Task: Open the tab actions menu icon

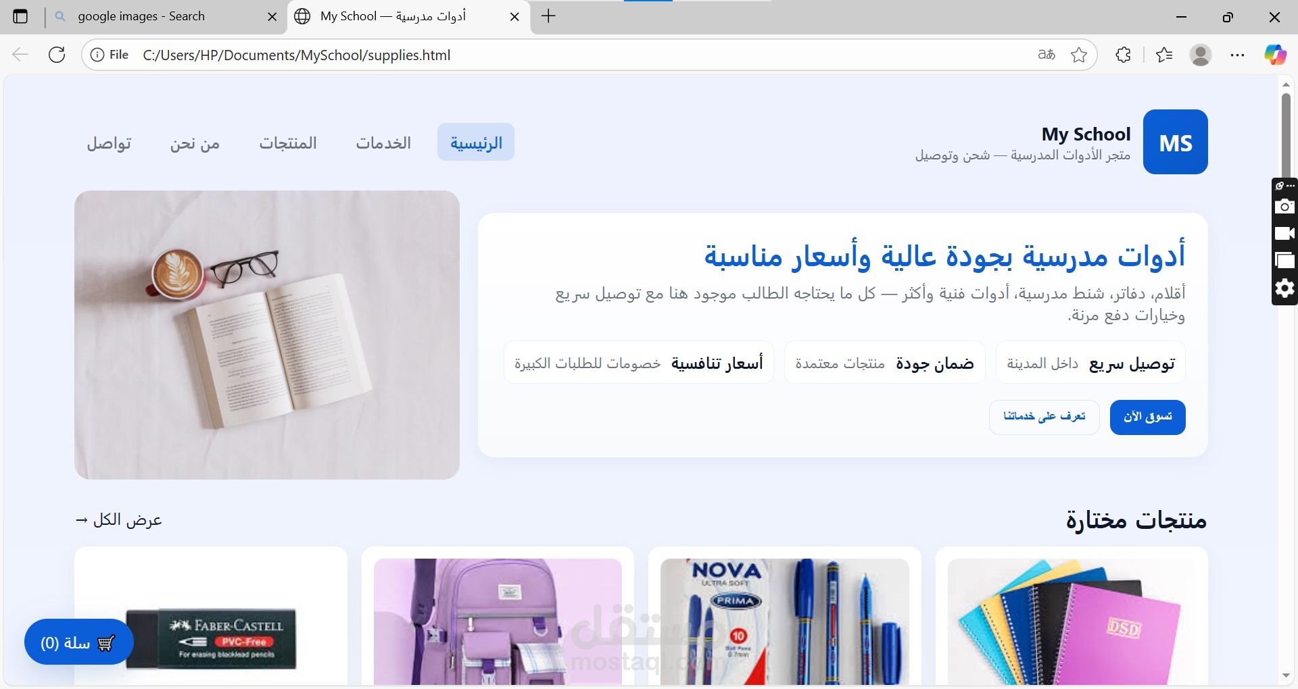Action: pyautogui.click(x=20, y=16)
